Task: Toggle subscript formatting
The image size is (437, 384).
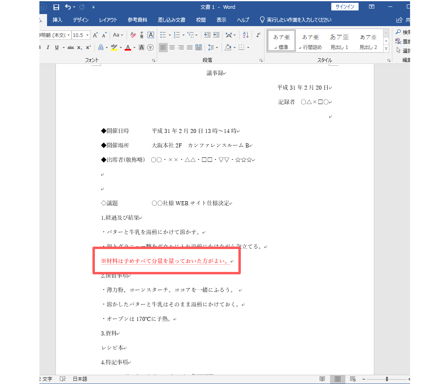Action: pos(80,47)
